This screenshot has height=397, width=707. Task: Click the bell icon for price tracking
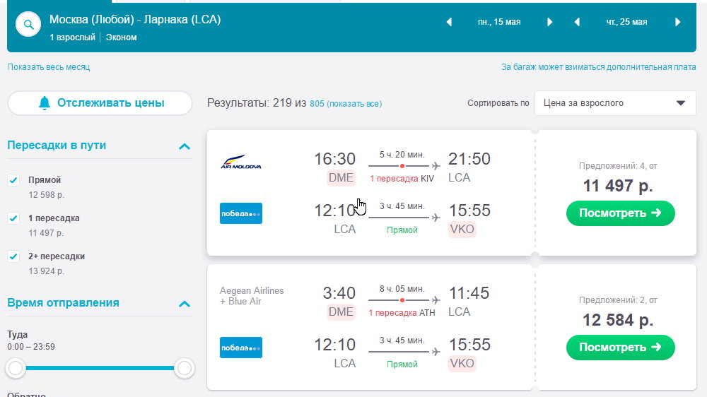pos(44,103)
